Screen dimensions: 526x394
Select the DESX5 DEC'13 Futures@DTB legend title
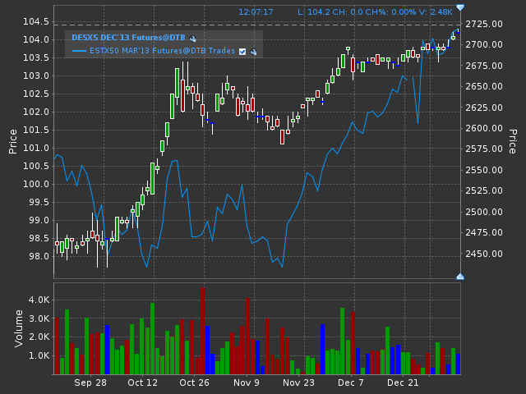[128, 38]
